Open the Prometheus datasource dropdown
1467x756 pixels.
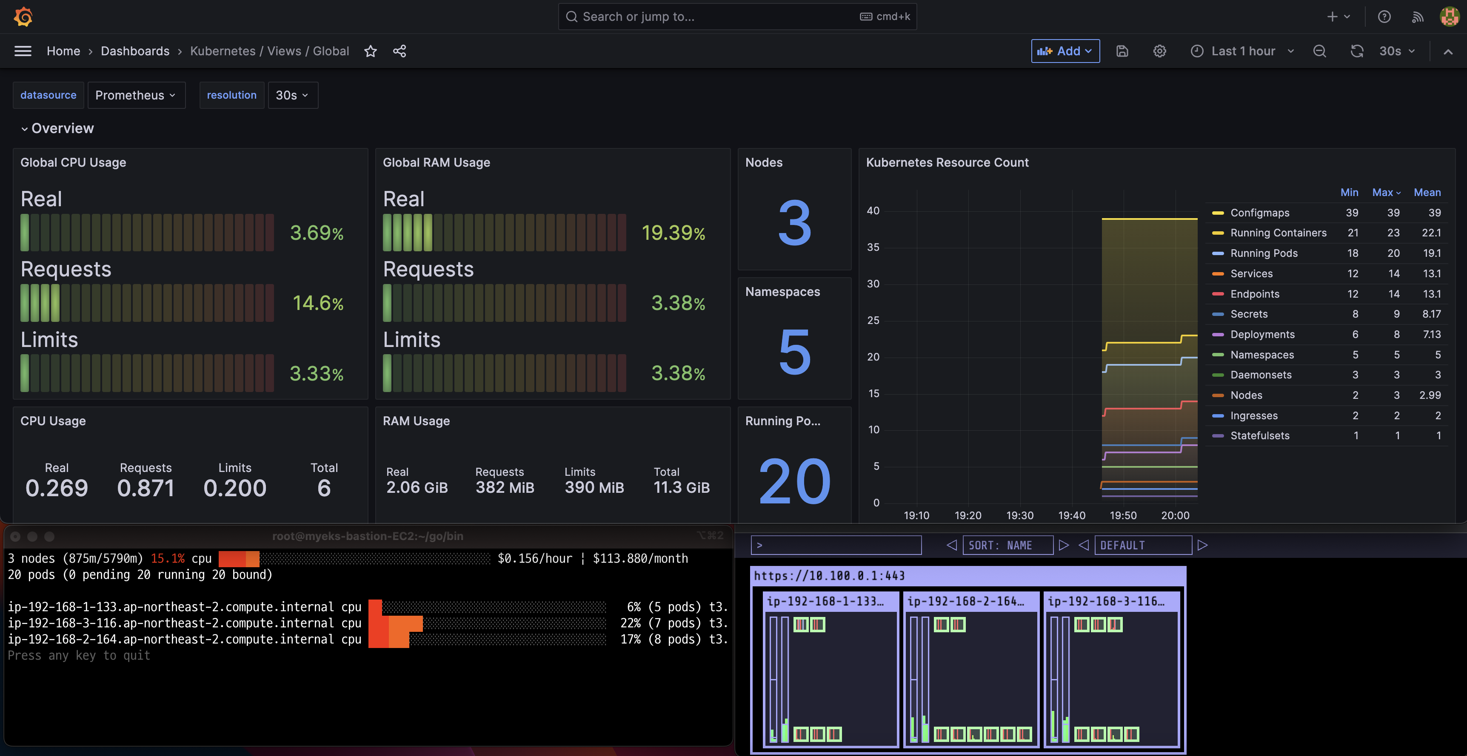coord(136,95)
